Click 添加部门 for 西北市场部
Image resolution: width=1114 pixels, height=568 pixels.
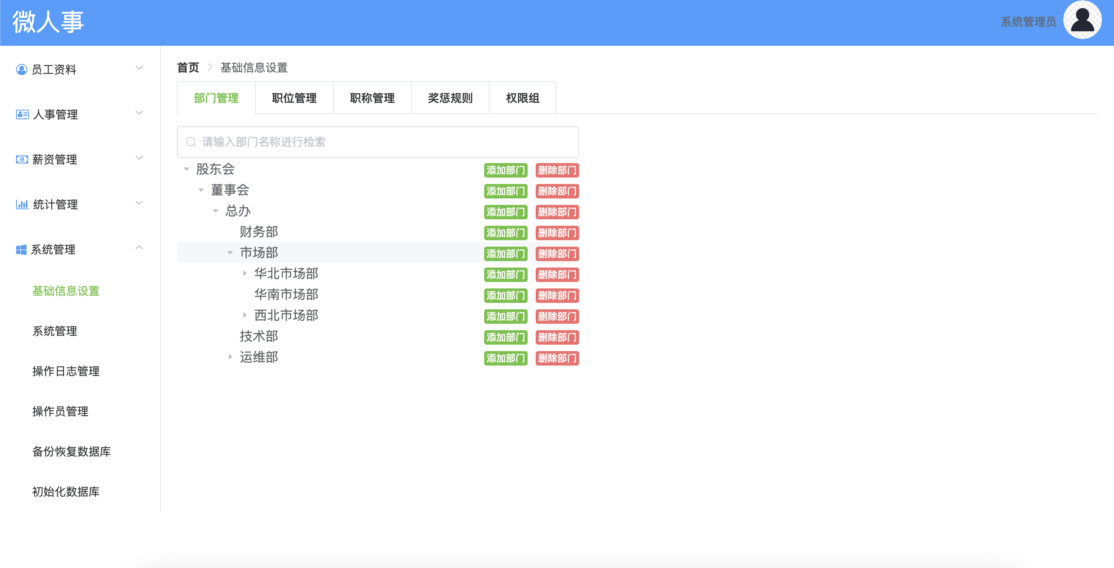click(506, 317)
